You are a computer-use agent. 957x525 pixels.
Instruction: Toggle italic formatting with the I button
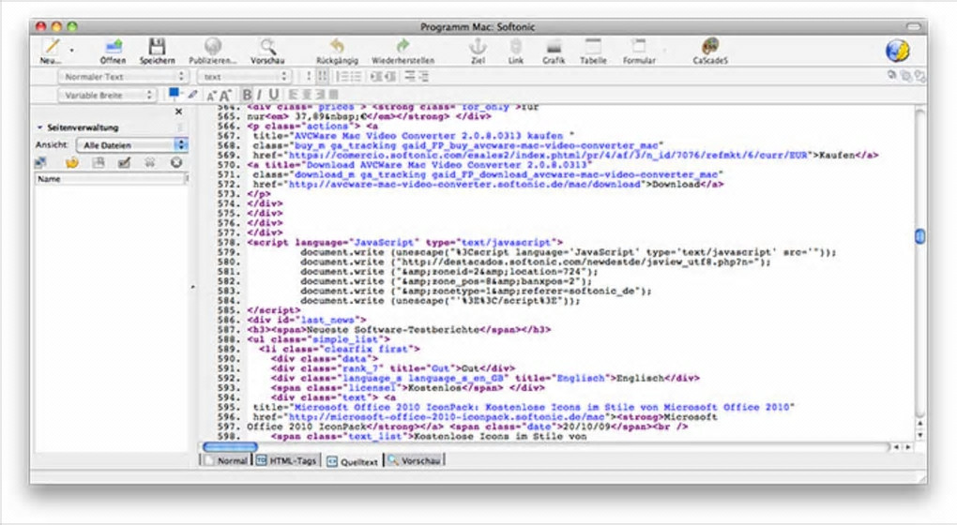[259, 95]
